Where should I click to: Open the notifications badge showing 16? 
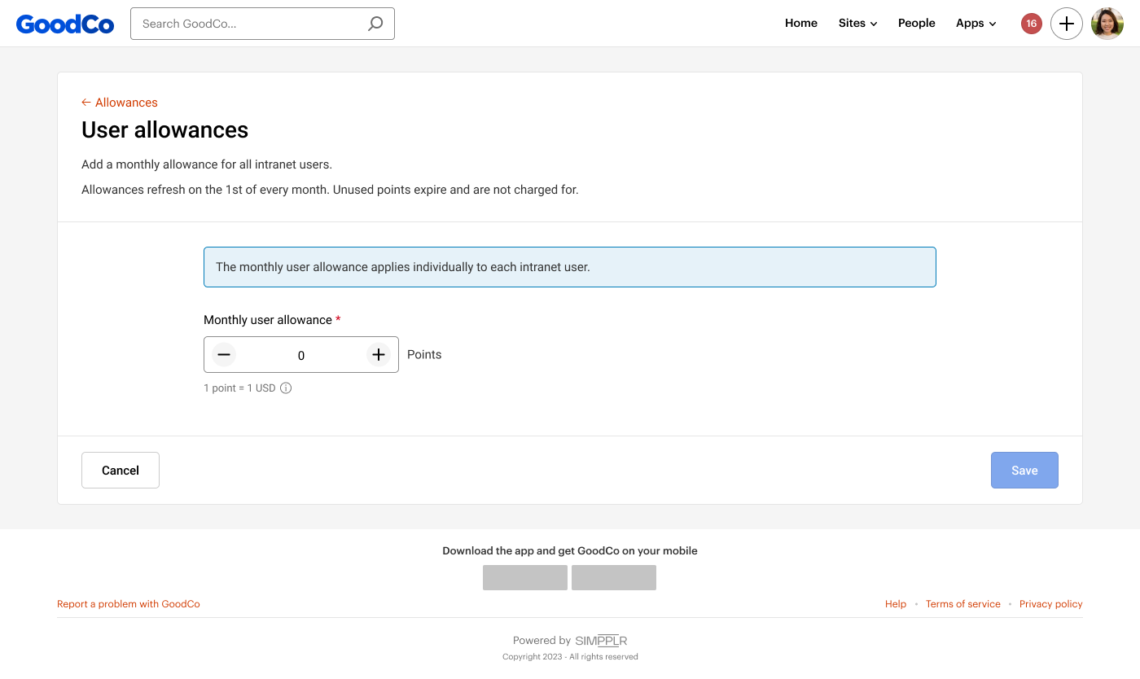[x=1031, y=24]
